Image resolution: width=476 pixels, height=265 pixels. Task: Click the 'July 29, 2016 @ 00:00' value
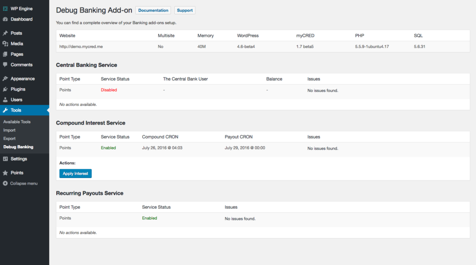point(245,148)
